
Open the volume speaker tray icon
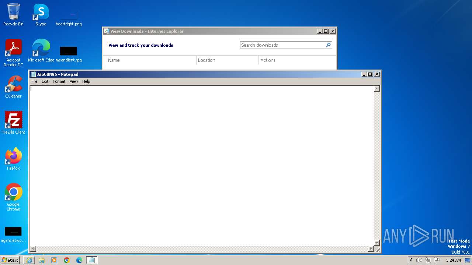[419, 260]
